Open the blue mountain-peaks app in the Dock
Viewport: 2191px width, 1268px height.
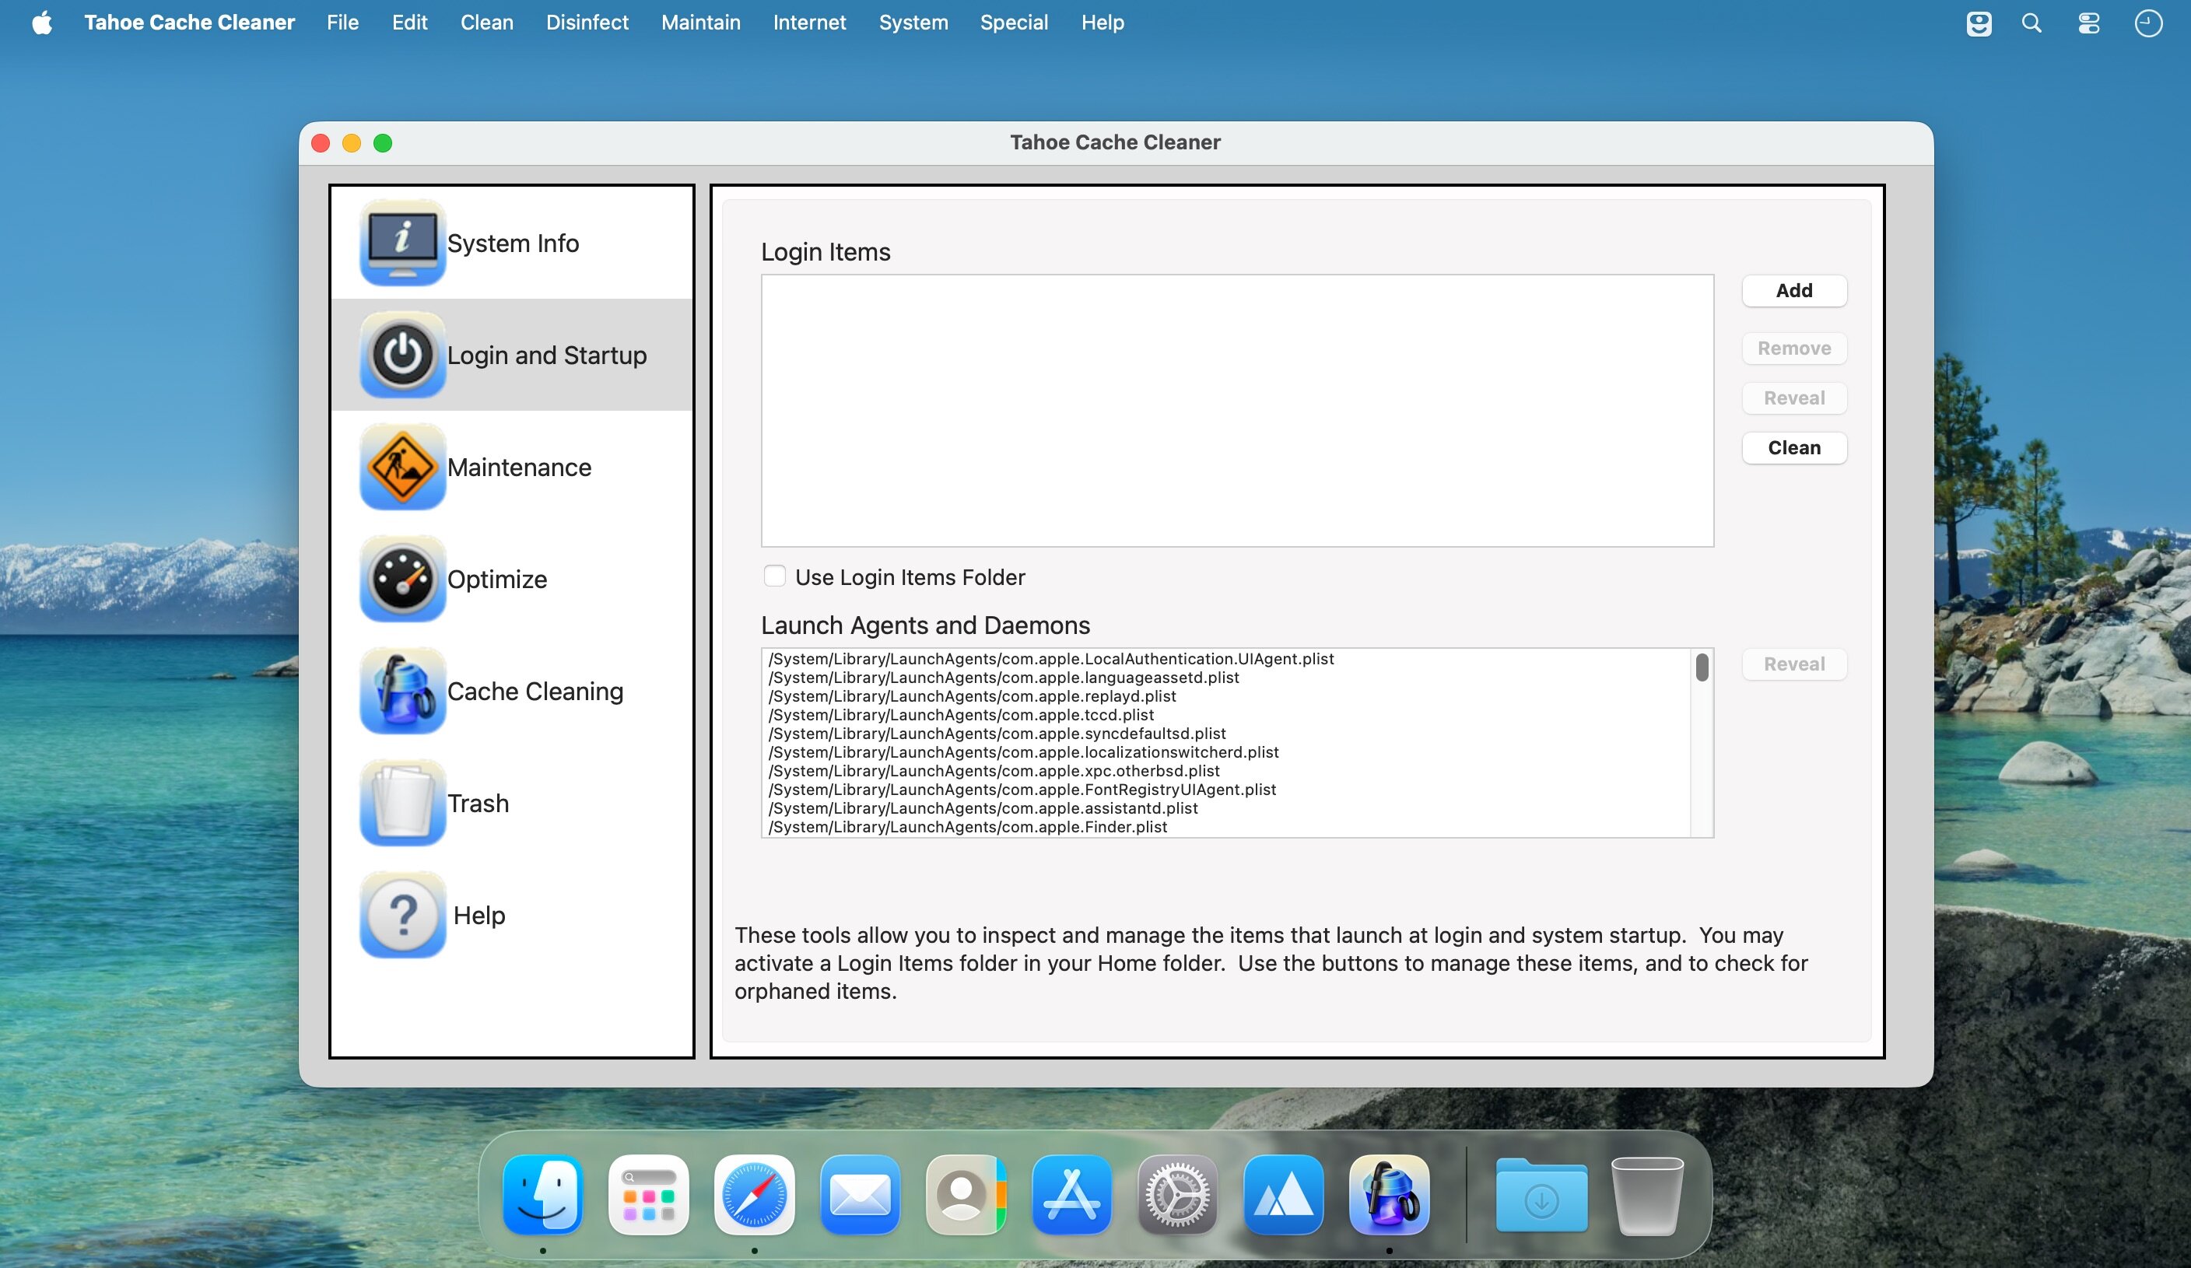1283,1195
